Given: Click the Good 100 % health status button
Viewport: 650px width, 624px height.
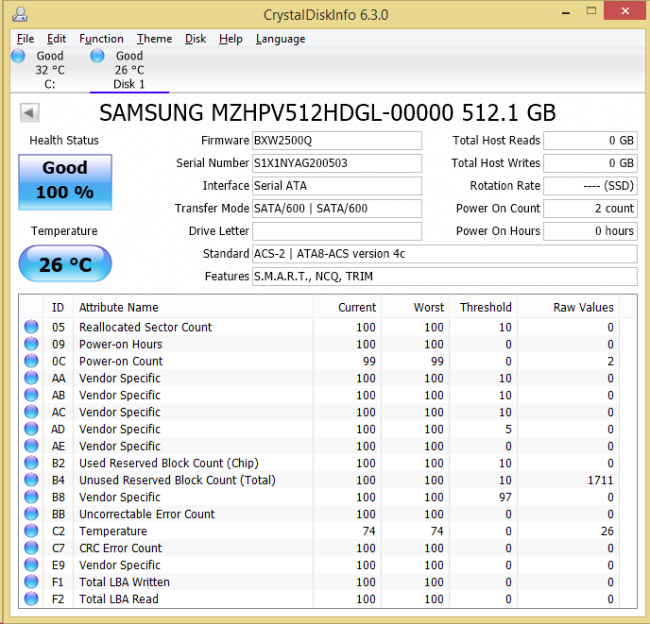Looking at the screenshot, I should tap(65, 179).
